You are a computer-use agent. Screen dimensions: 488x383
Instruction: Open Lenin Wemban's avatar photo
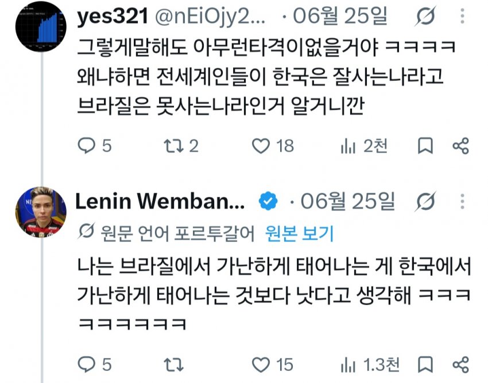(x=41, y=212)
